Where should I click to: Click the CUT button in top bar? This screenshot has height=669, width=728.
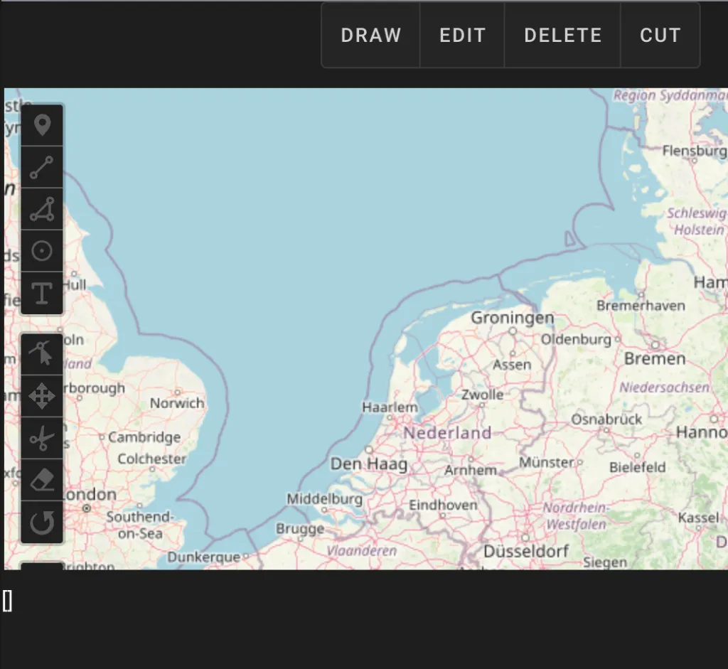(660, 36)
